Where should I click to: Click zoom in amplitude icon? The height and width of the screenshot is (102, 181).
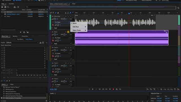(147, 89)
